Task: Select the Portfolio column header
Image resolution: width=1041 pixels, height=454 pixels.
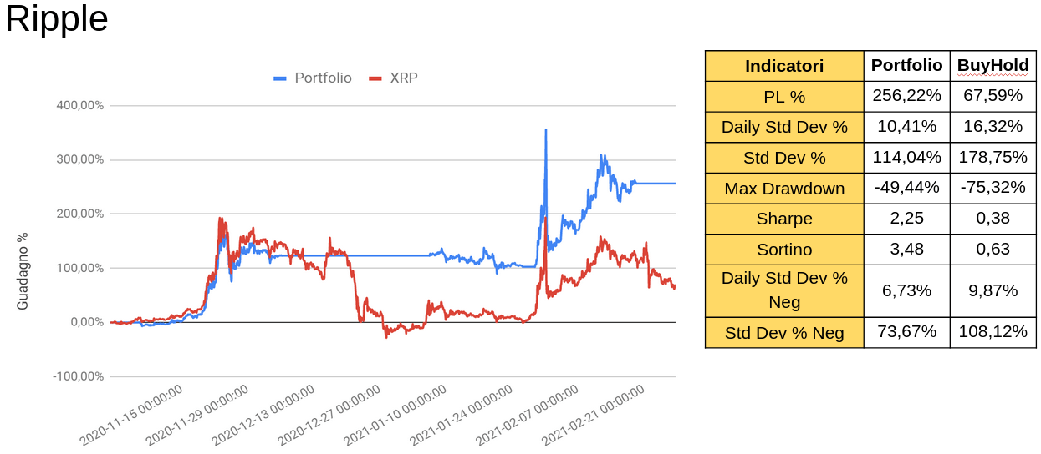Action: (906, 66)
